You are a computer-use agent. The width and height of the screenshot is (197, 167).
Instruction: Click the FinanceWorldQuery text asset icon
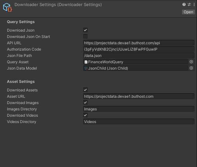point(86,62)
